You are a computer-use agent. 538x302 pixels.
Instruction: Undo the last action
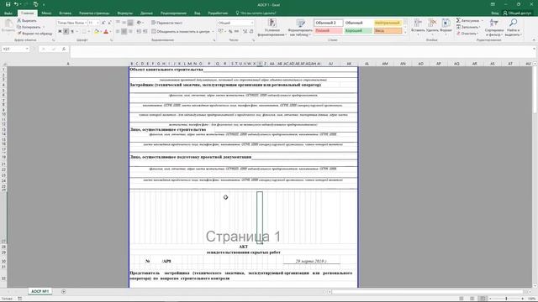tap(16, 4)
